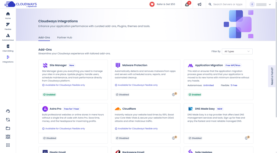
Task: Click the Safe Updates card title
Action: point(203,152)
